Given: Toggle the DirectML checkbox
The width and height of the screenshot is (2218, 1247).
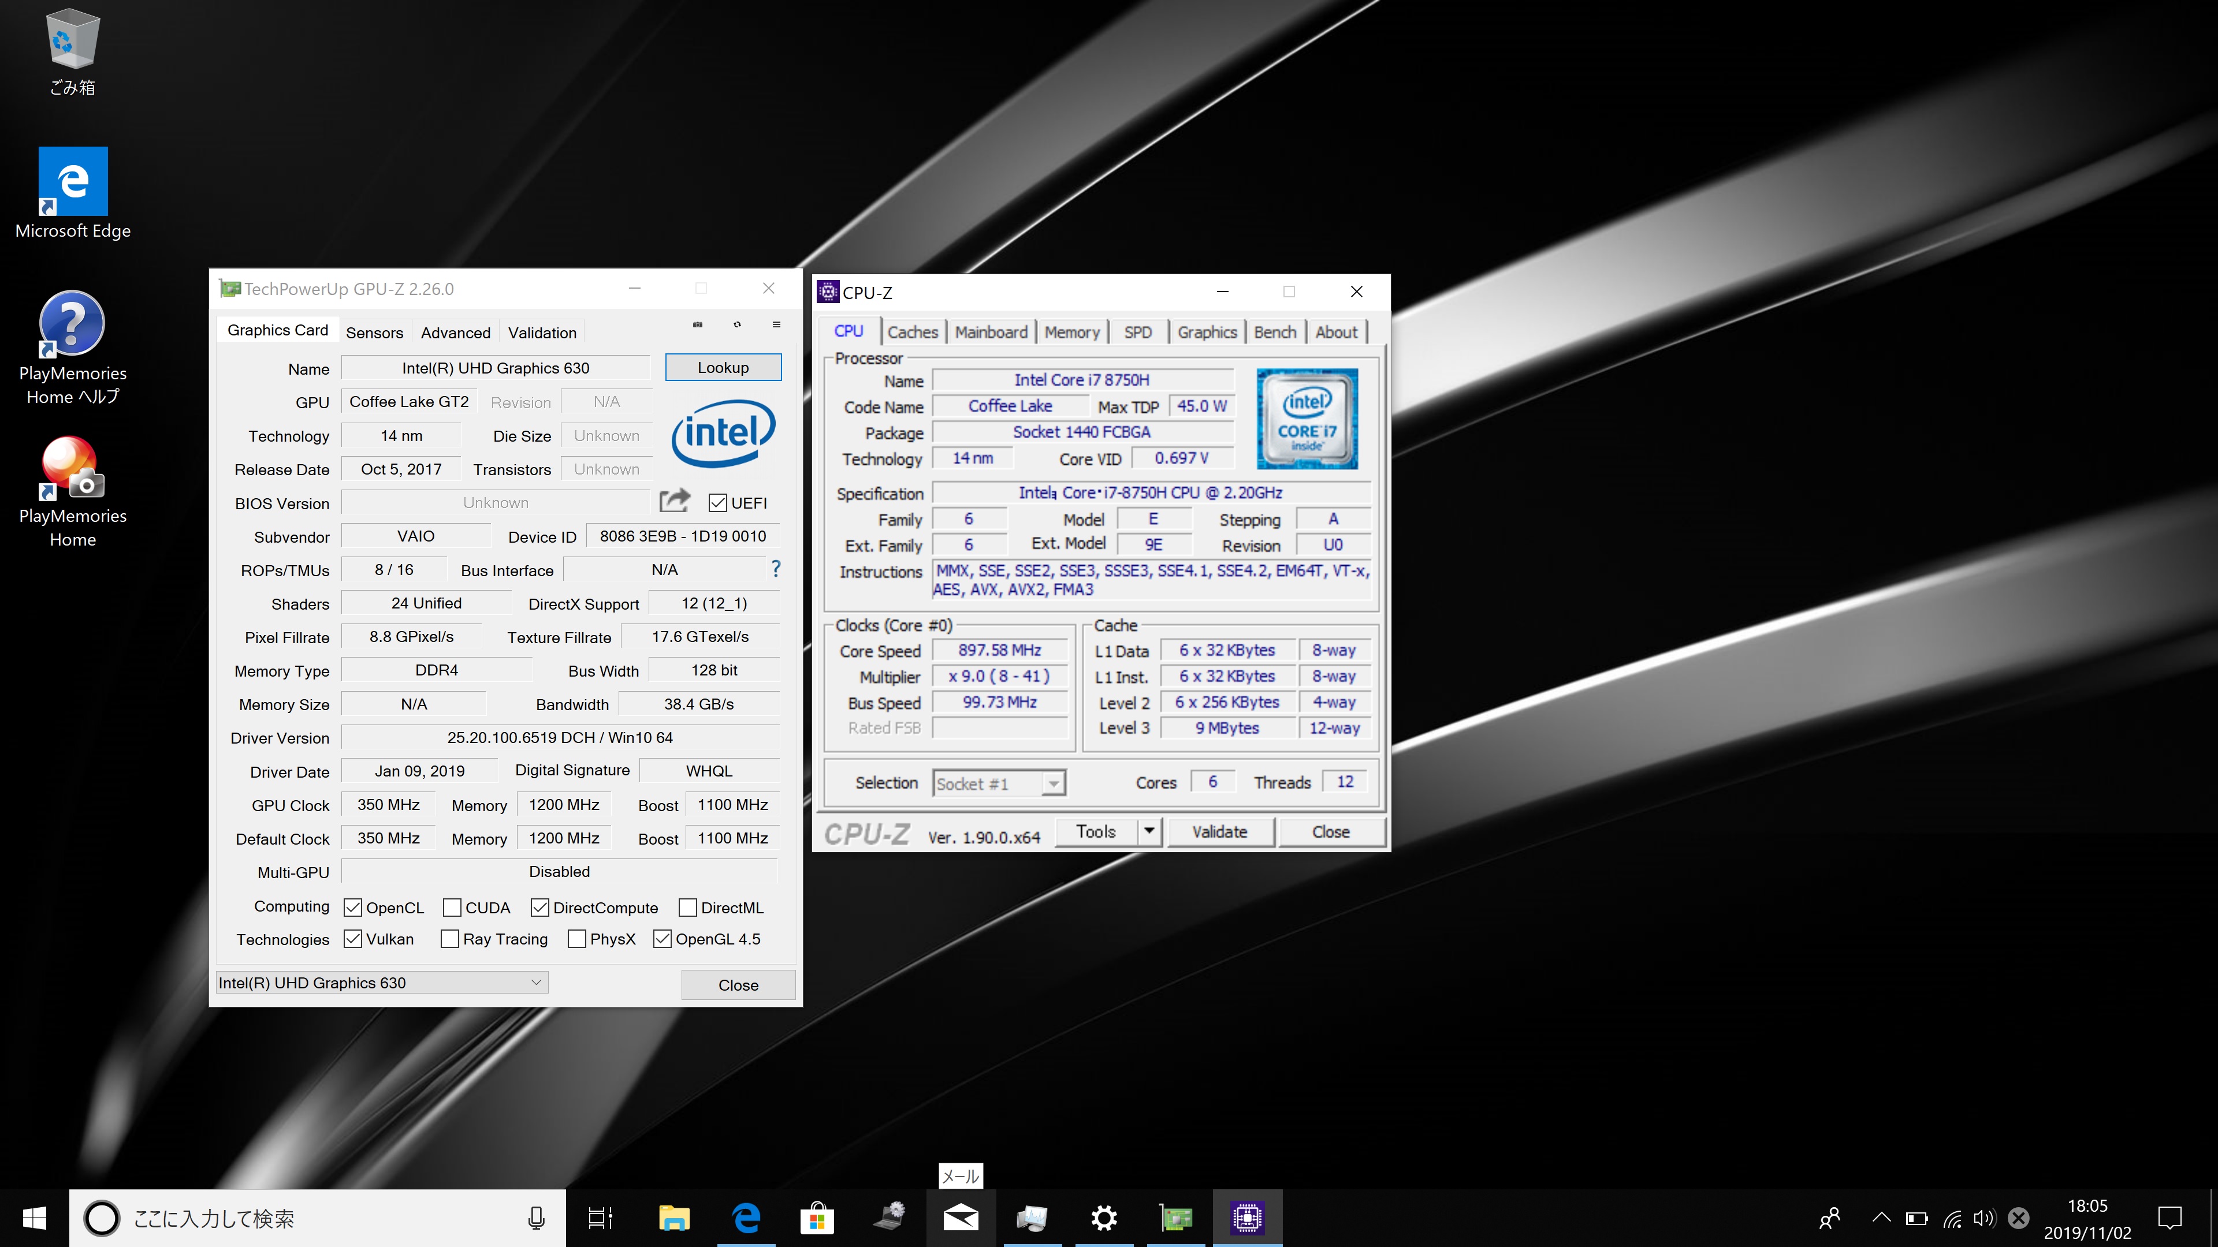Looking at the screenshot, I should point(687,907).
